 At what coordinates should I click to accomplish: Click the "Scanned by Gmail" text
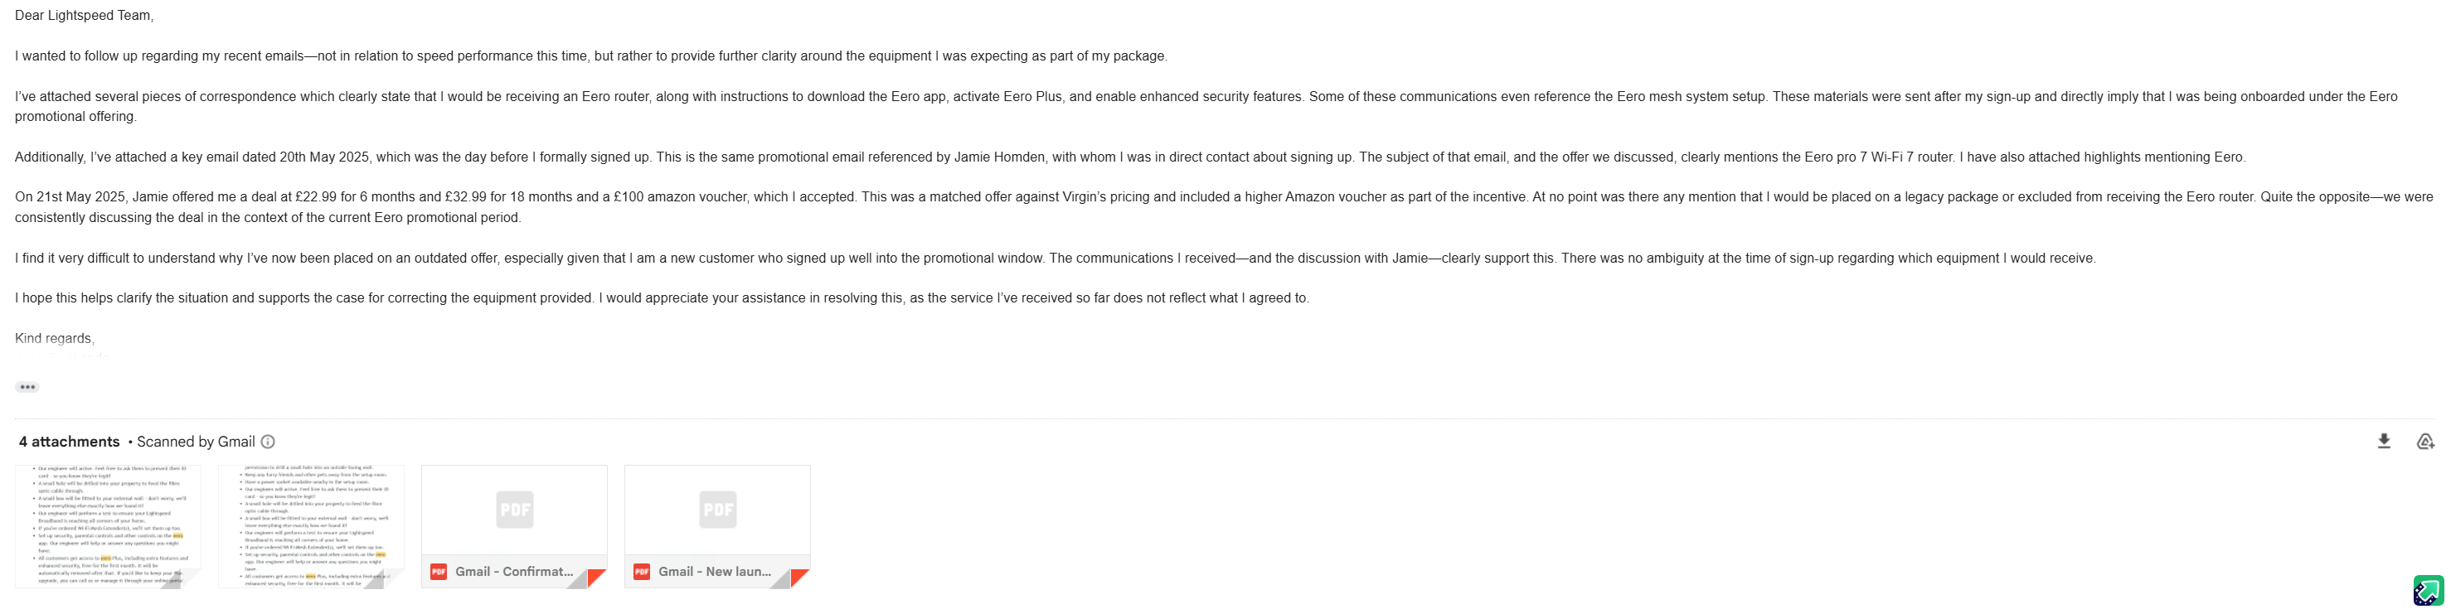tap(196, 442)
